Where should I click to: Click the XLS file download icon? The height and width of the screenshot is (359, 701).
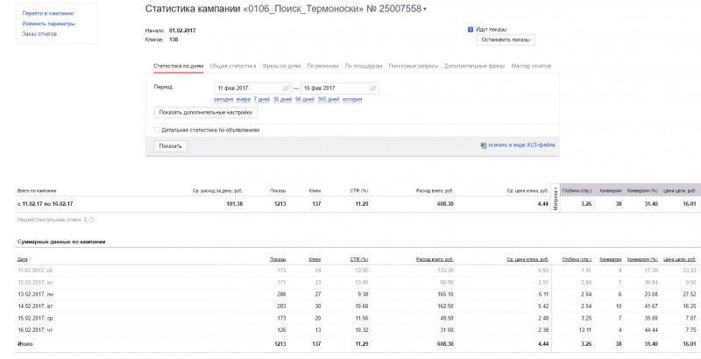483,145
